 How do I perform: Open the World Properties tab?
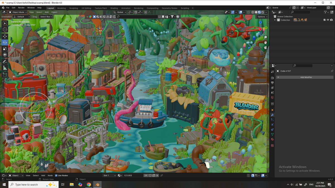[272, 97]
